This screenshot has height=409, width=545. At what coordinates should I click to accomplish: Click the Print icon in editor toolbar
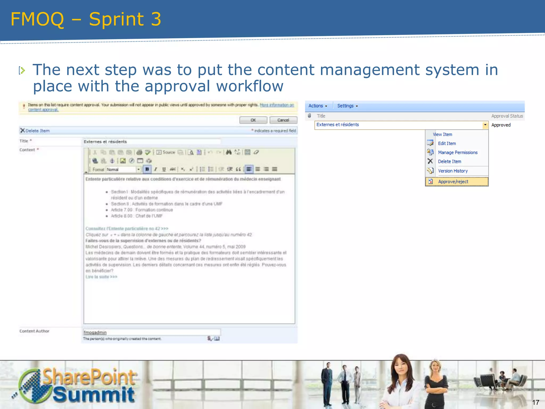139,152
